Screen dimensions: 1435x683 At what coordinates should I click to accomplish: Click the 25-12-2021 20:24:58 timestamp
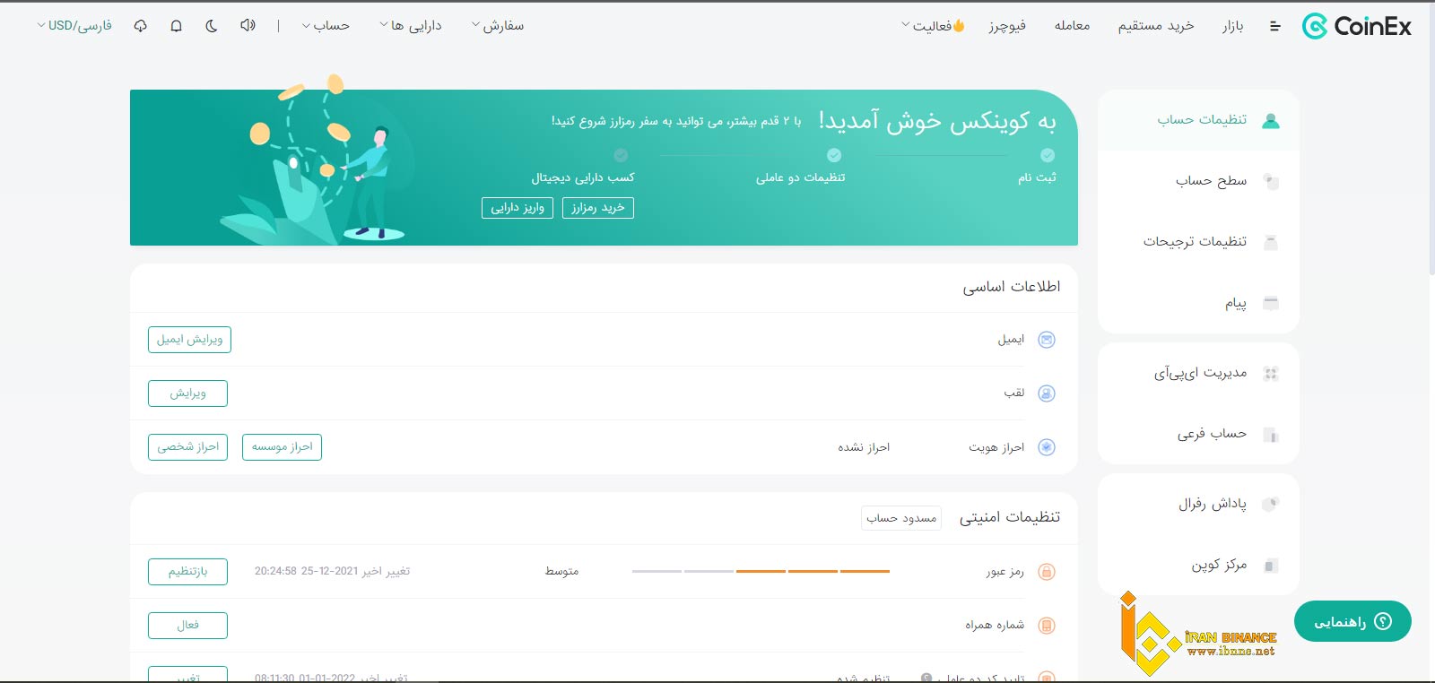(x=306, y=571)
